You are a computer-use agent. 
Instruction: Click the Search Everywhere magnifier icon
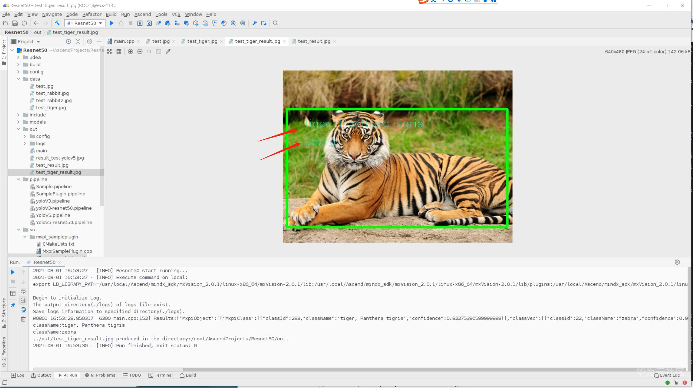pyautogui.click(x=275, y=23)
